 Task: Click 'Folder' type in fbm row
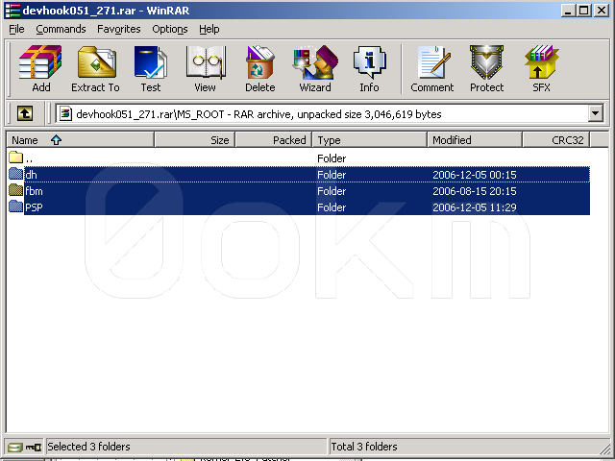tap(332, 191)
